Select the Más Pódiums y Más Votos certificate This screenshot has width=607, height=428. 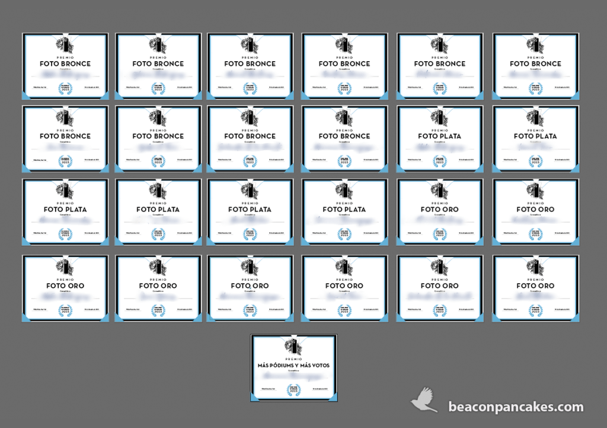tap(294, 368)
